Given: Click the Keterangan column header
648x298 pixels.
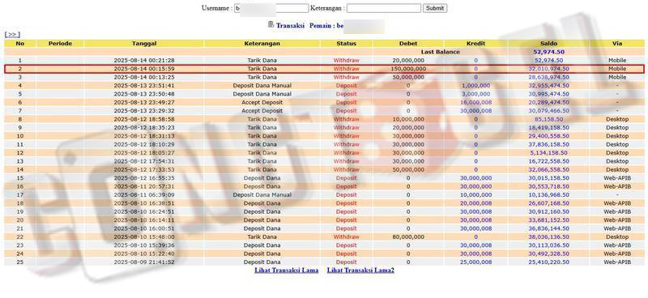Looking at the screenshot, I should coord(262,44).
